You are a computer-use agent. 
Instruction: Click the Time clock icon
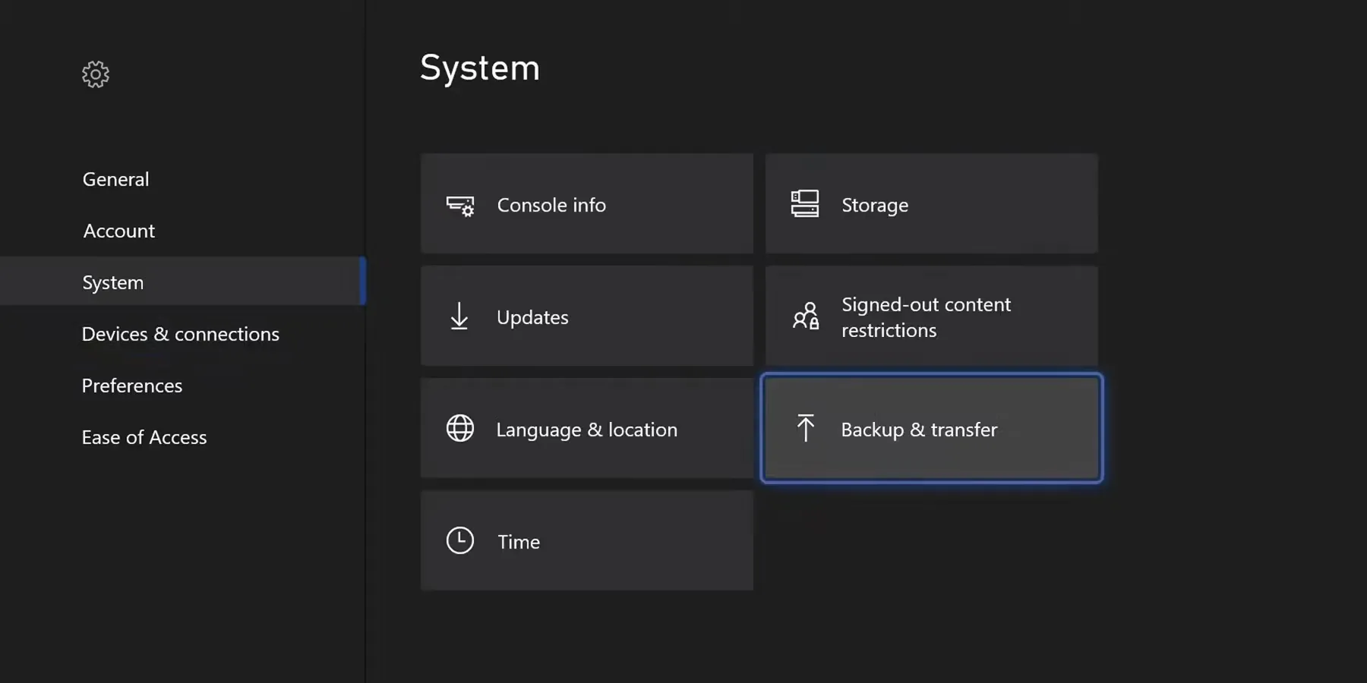[460, 541]
